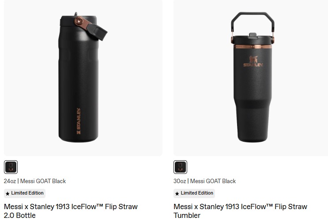Click the "30oz | Messi GOAT Black" label
328x221 pixels.
click(204, 181)
